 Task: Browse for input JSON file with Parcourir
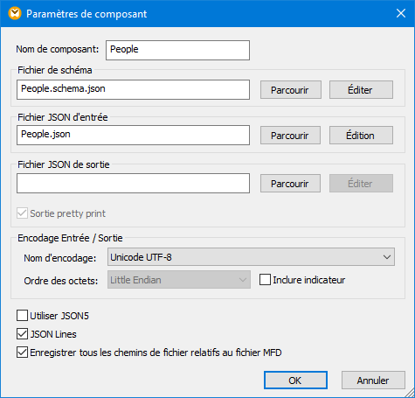click(290, 136)
